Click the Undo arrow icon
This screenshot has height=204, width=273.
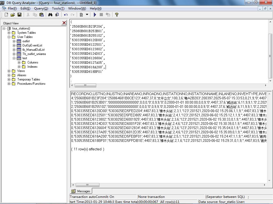(x=66, y=15)
